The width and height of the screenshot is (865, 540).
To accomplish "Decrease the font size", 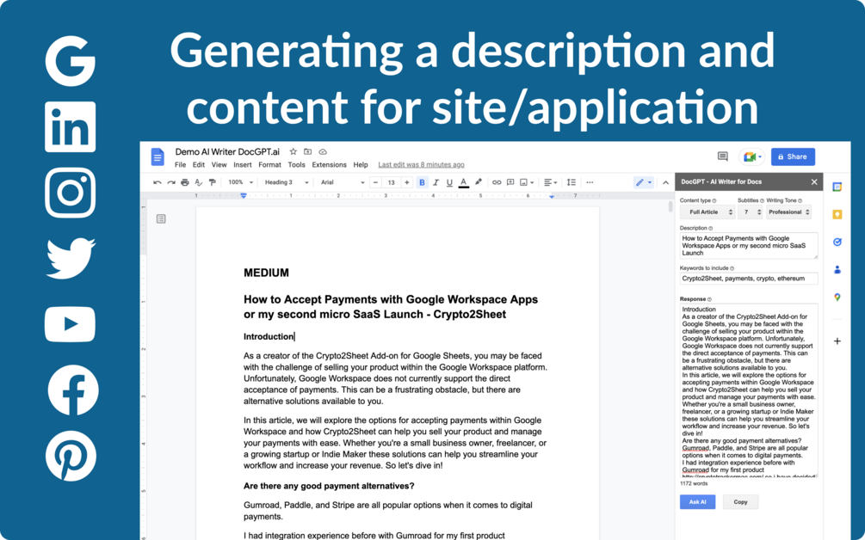I will (375, 182).
